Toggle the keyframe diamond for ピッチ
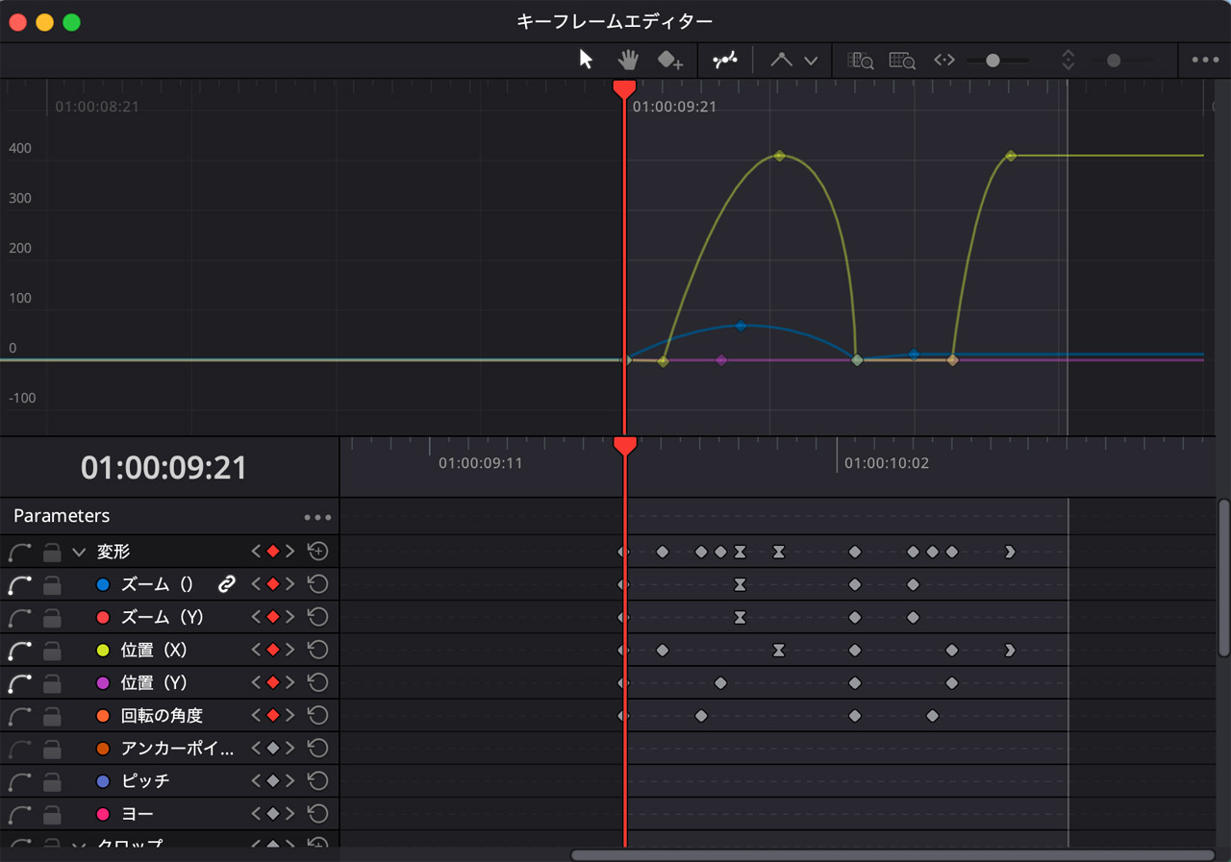 [x=273, y=781]
